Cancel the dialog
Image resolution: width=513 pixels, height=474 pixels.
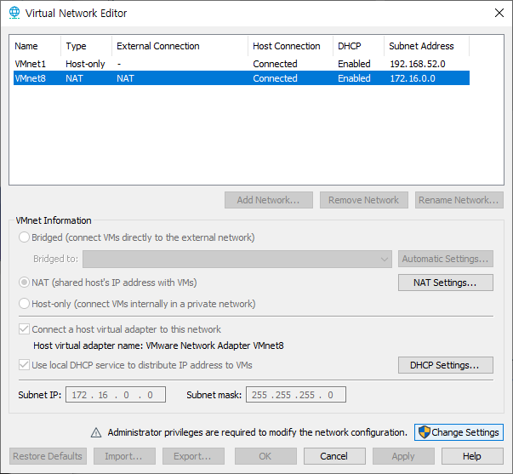pos(334,456)
